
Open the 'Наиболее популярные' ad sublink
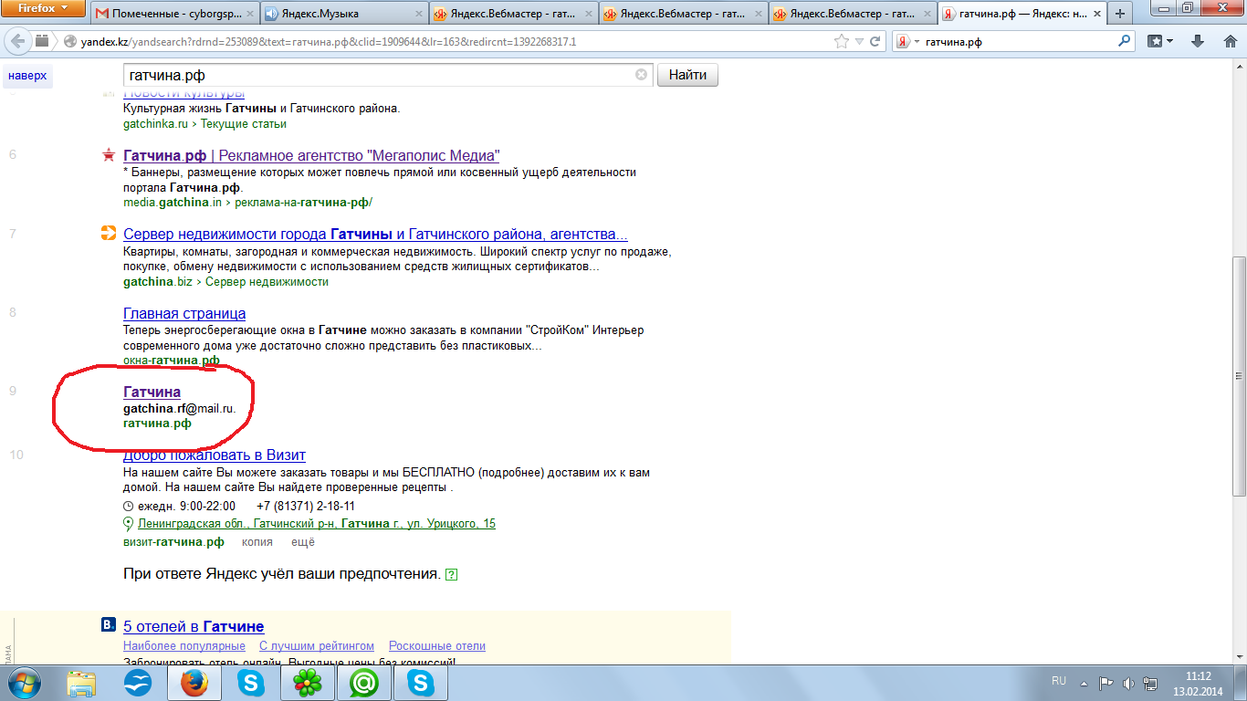(184, 646)
